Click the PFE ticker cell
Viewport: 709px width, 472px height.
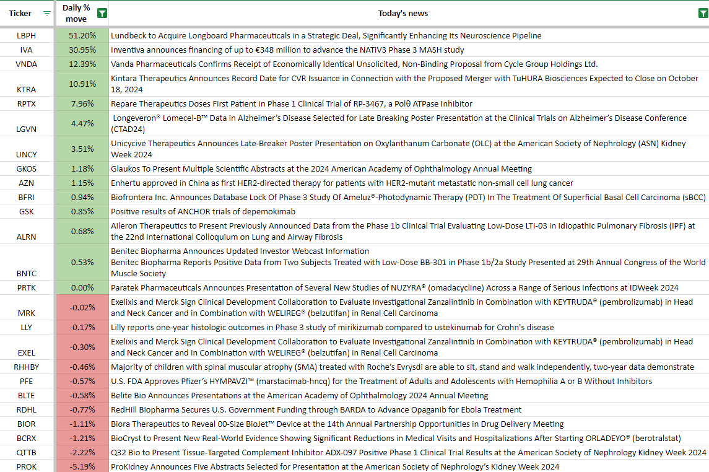(27, 381)
